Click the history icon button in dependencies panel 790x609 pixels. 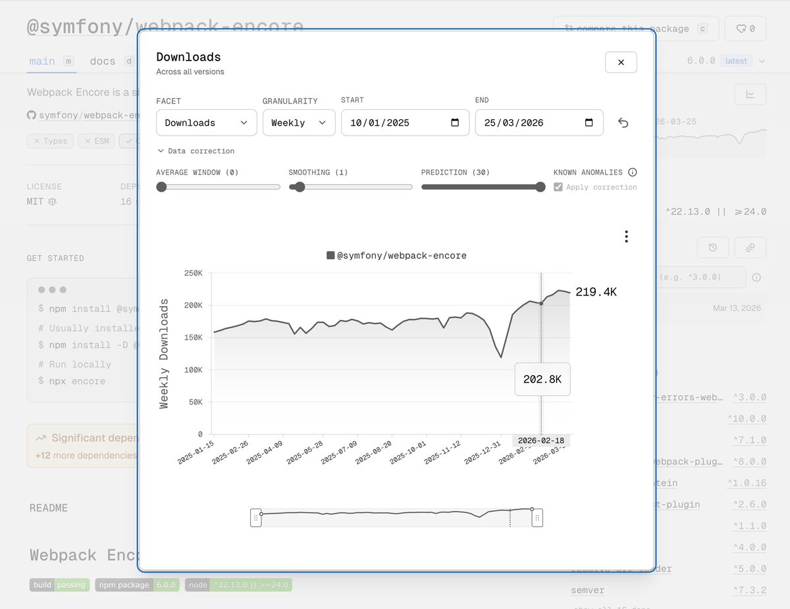[712, 248]
